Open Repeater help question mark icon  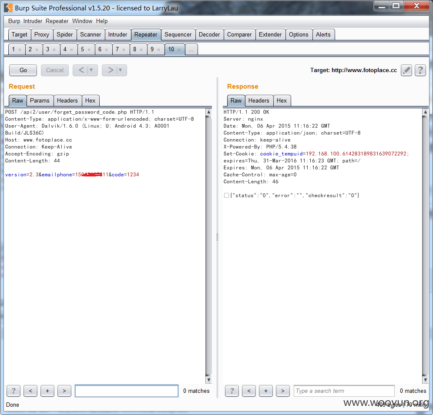(420, 70)
